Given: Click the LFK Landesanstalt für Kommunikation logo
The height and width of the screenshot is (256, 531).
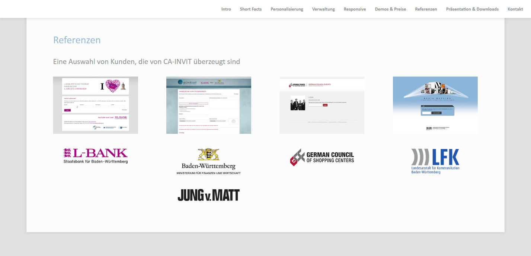Looking at the screenshot, I should 435,161.
